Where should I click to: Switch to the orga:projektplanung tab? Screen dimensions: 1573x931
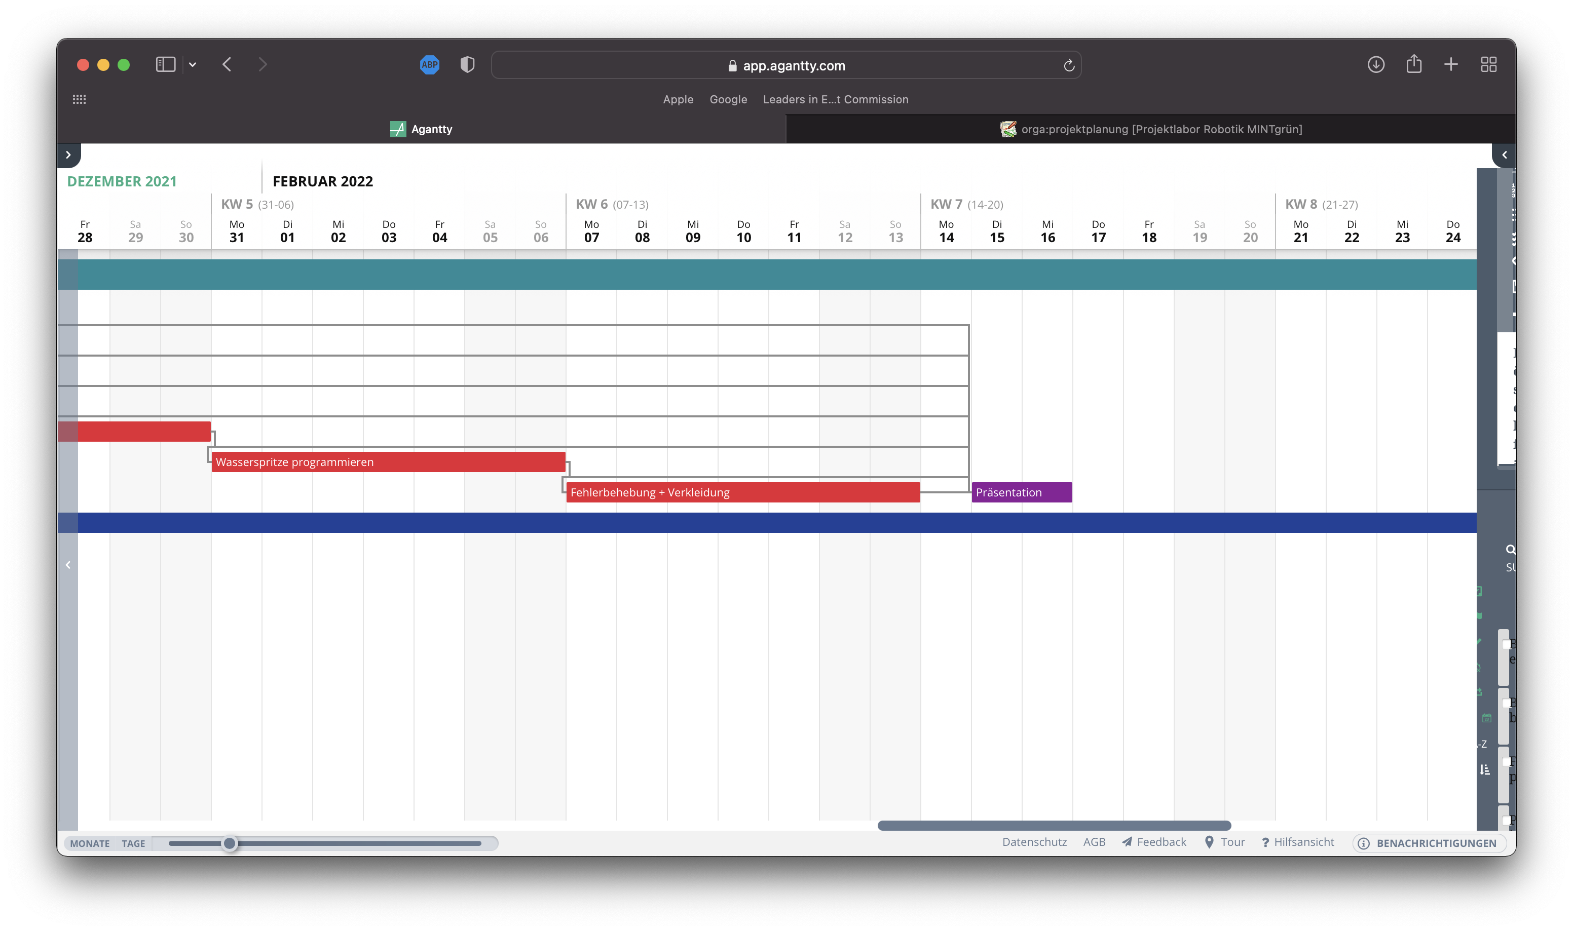point(1151,129)
